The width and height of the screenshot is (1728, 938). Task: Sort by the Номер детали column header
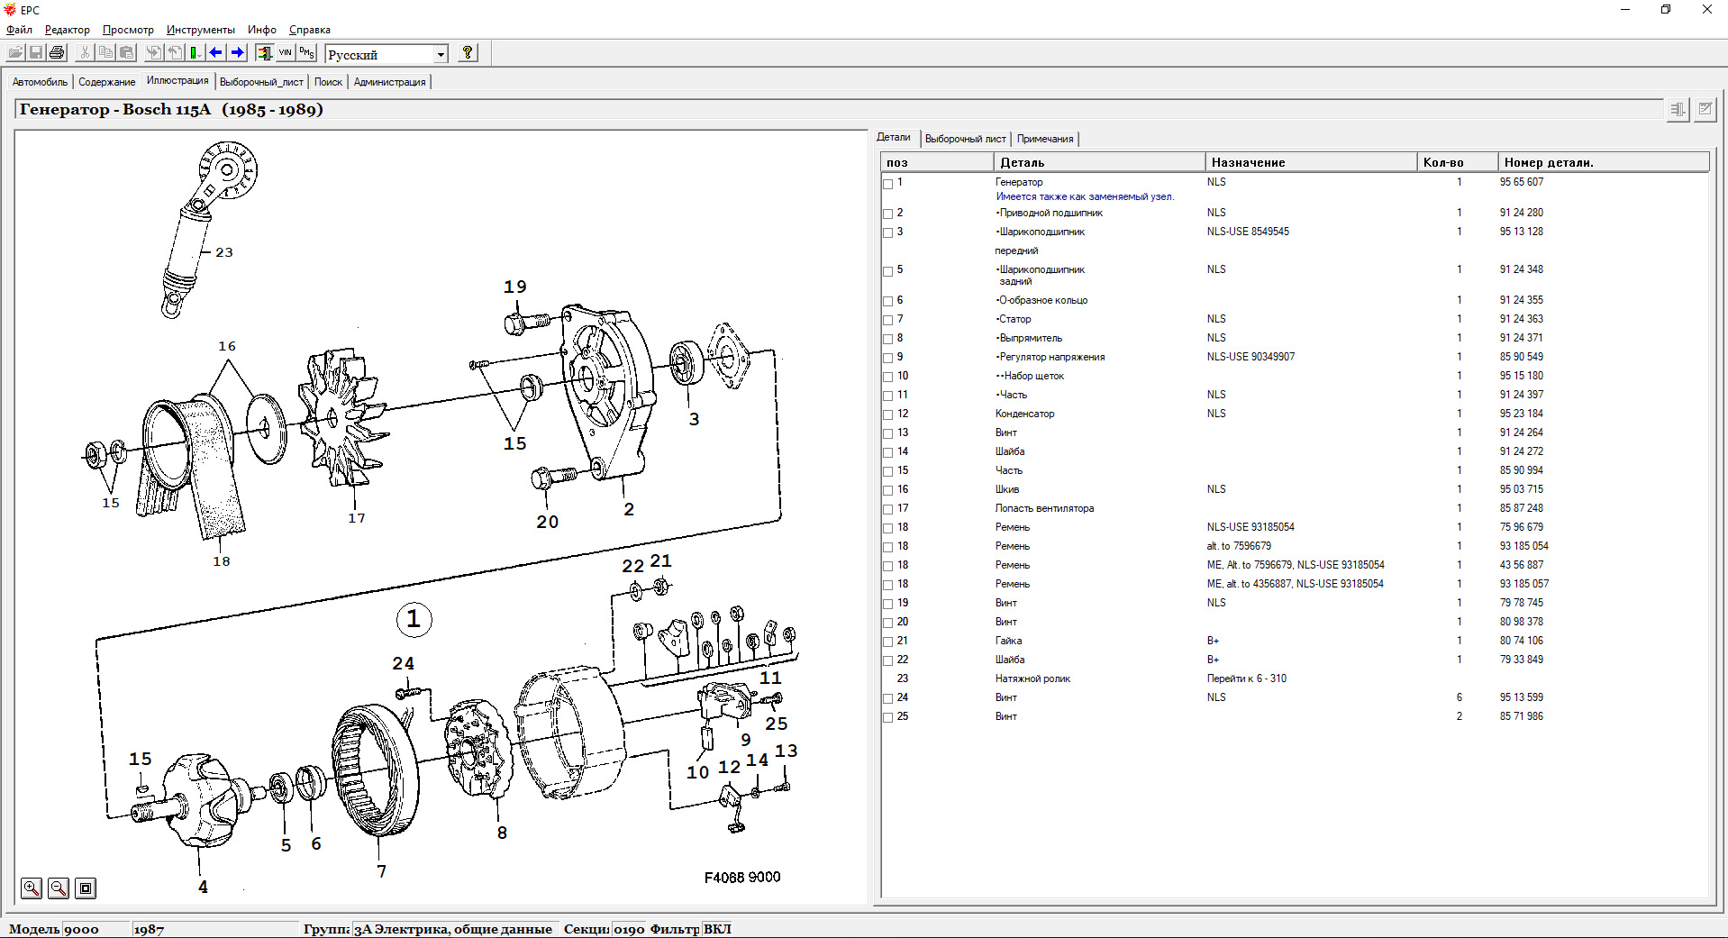(x=1602, y=162)
